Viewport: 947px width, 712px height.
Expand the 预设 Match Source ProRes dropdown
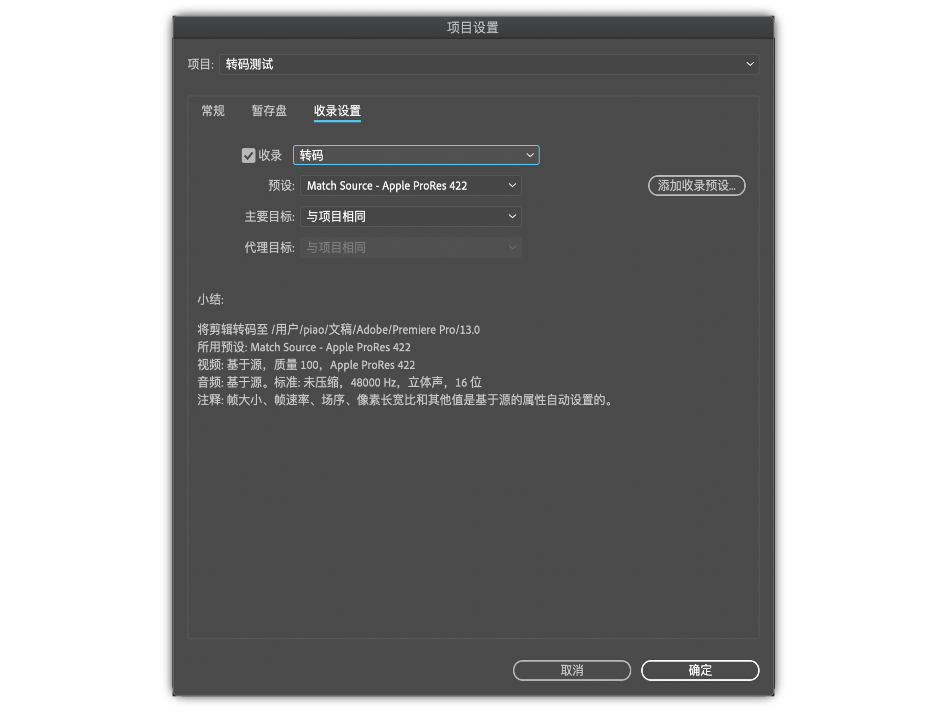410,186
